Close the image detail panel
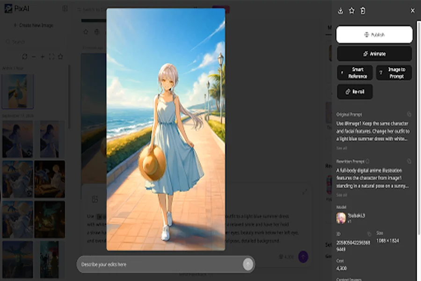The image size is (421, 281). tap(413, 10)
